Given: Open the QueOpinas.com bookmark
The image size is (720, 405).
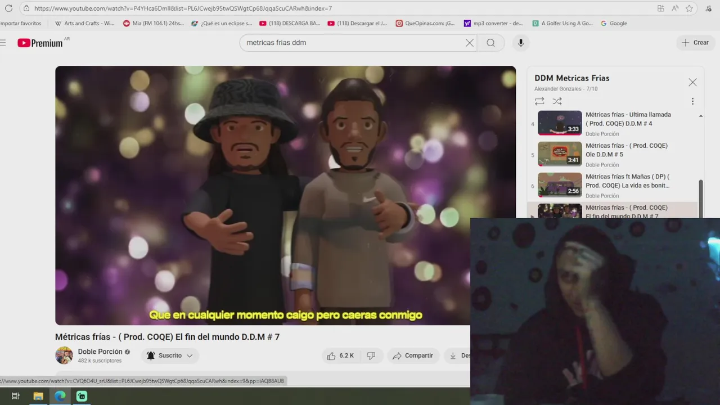Looking at the screenshot, I should pyautogui.click(x=425, y=24).
